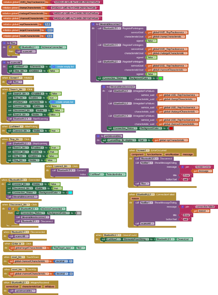Screen dimensions: 218x295
Task: Edit the 0.0 value of global repCharacteristic
Action: click(48, 24)
